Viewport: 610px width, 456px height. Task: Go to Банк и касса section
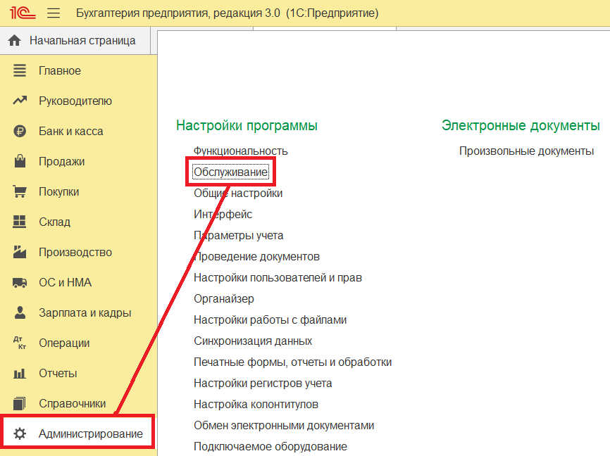coord(71,131)
